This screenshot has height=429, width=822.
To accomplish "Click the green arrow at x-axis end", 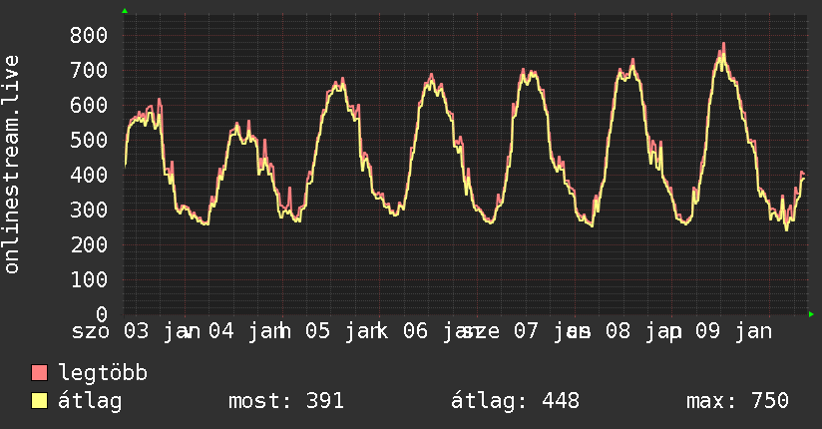I will pos(811,314).
